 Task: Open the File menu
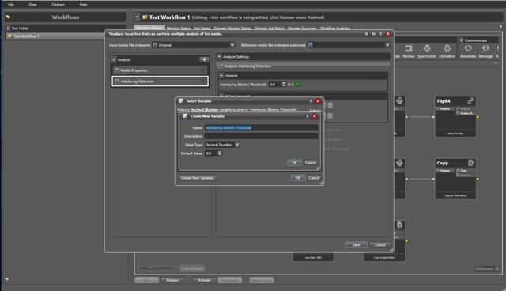10,5
